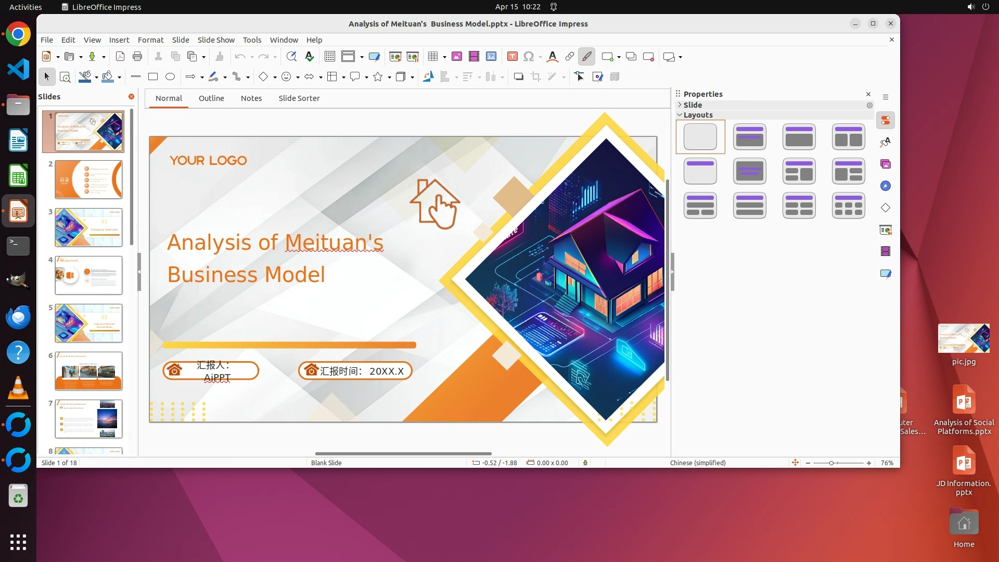Image resolution: width=999 pixels, height=562 pixels.
Task: Toggle Display Grid in the toolbar
Action: 330,57
